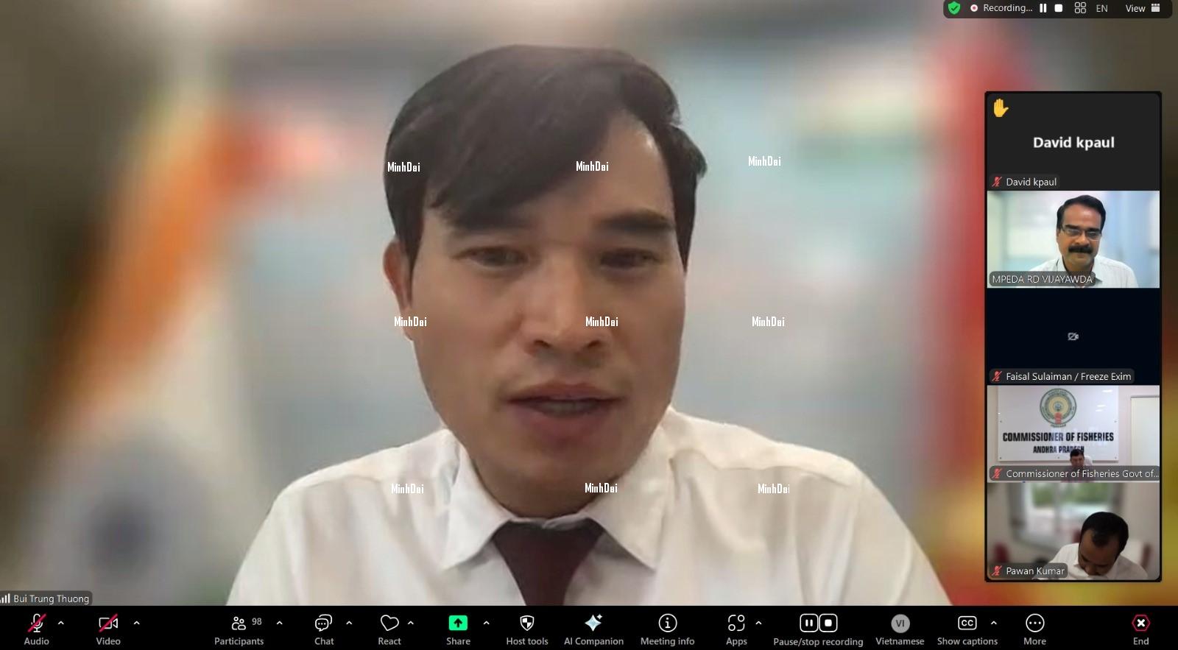This screenshot has height=650, width=1178.
Task: Click the four-squares layout icon in top bar
Action: pos(1080,8)
